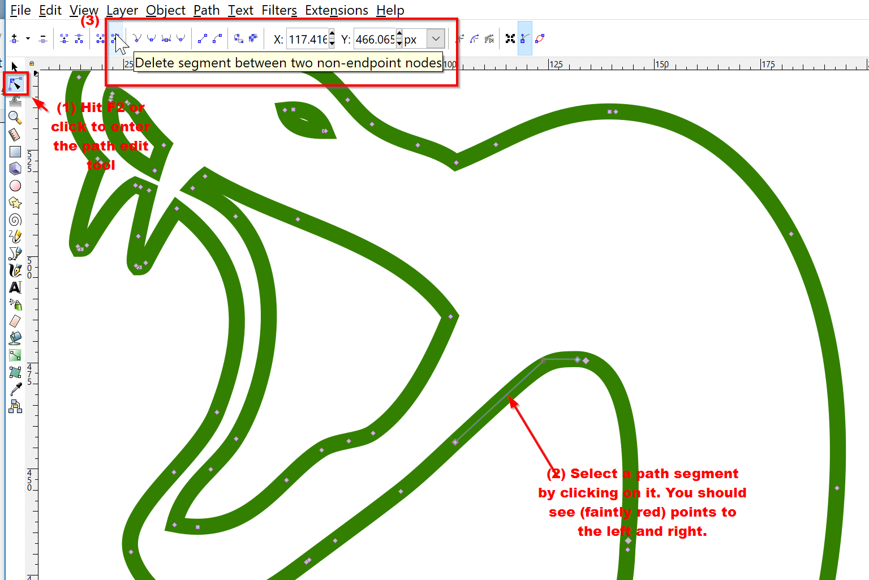Open the Path menu
Screen dimensions: 869x580
tap(206, 10)
